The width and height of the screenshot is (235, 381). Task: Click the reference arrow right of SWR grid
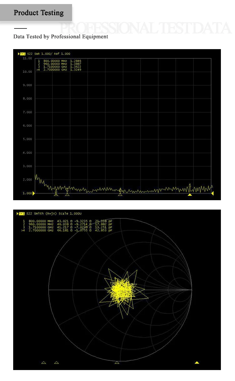[x=212, y=193]
